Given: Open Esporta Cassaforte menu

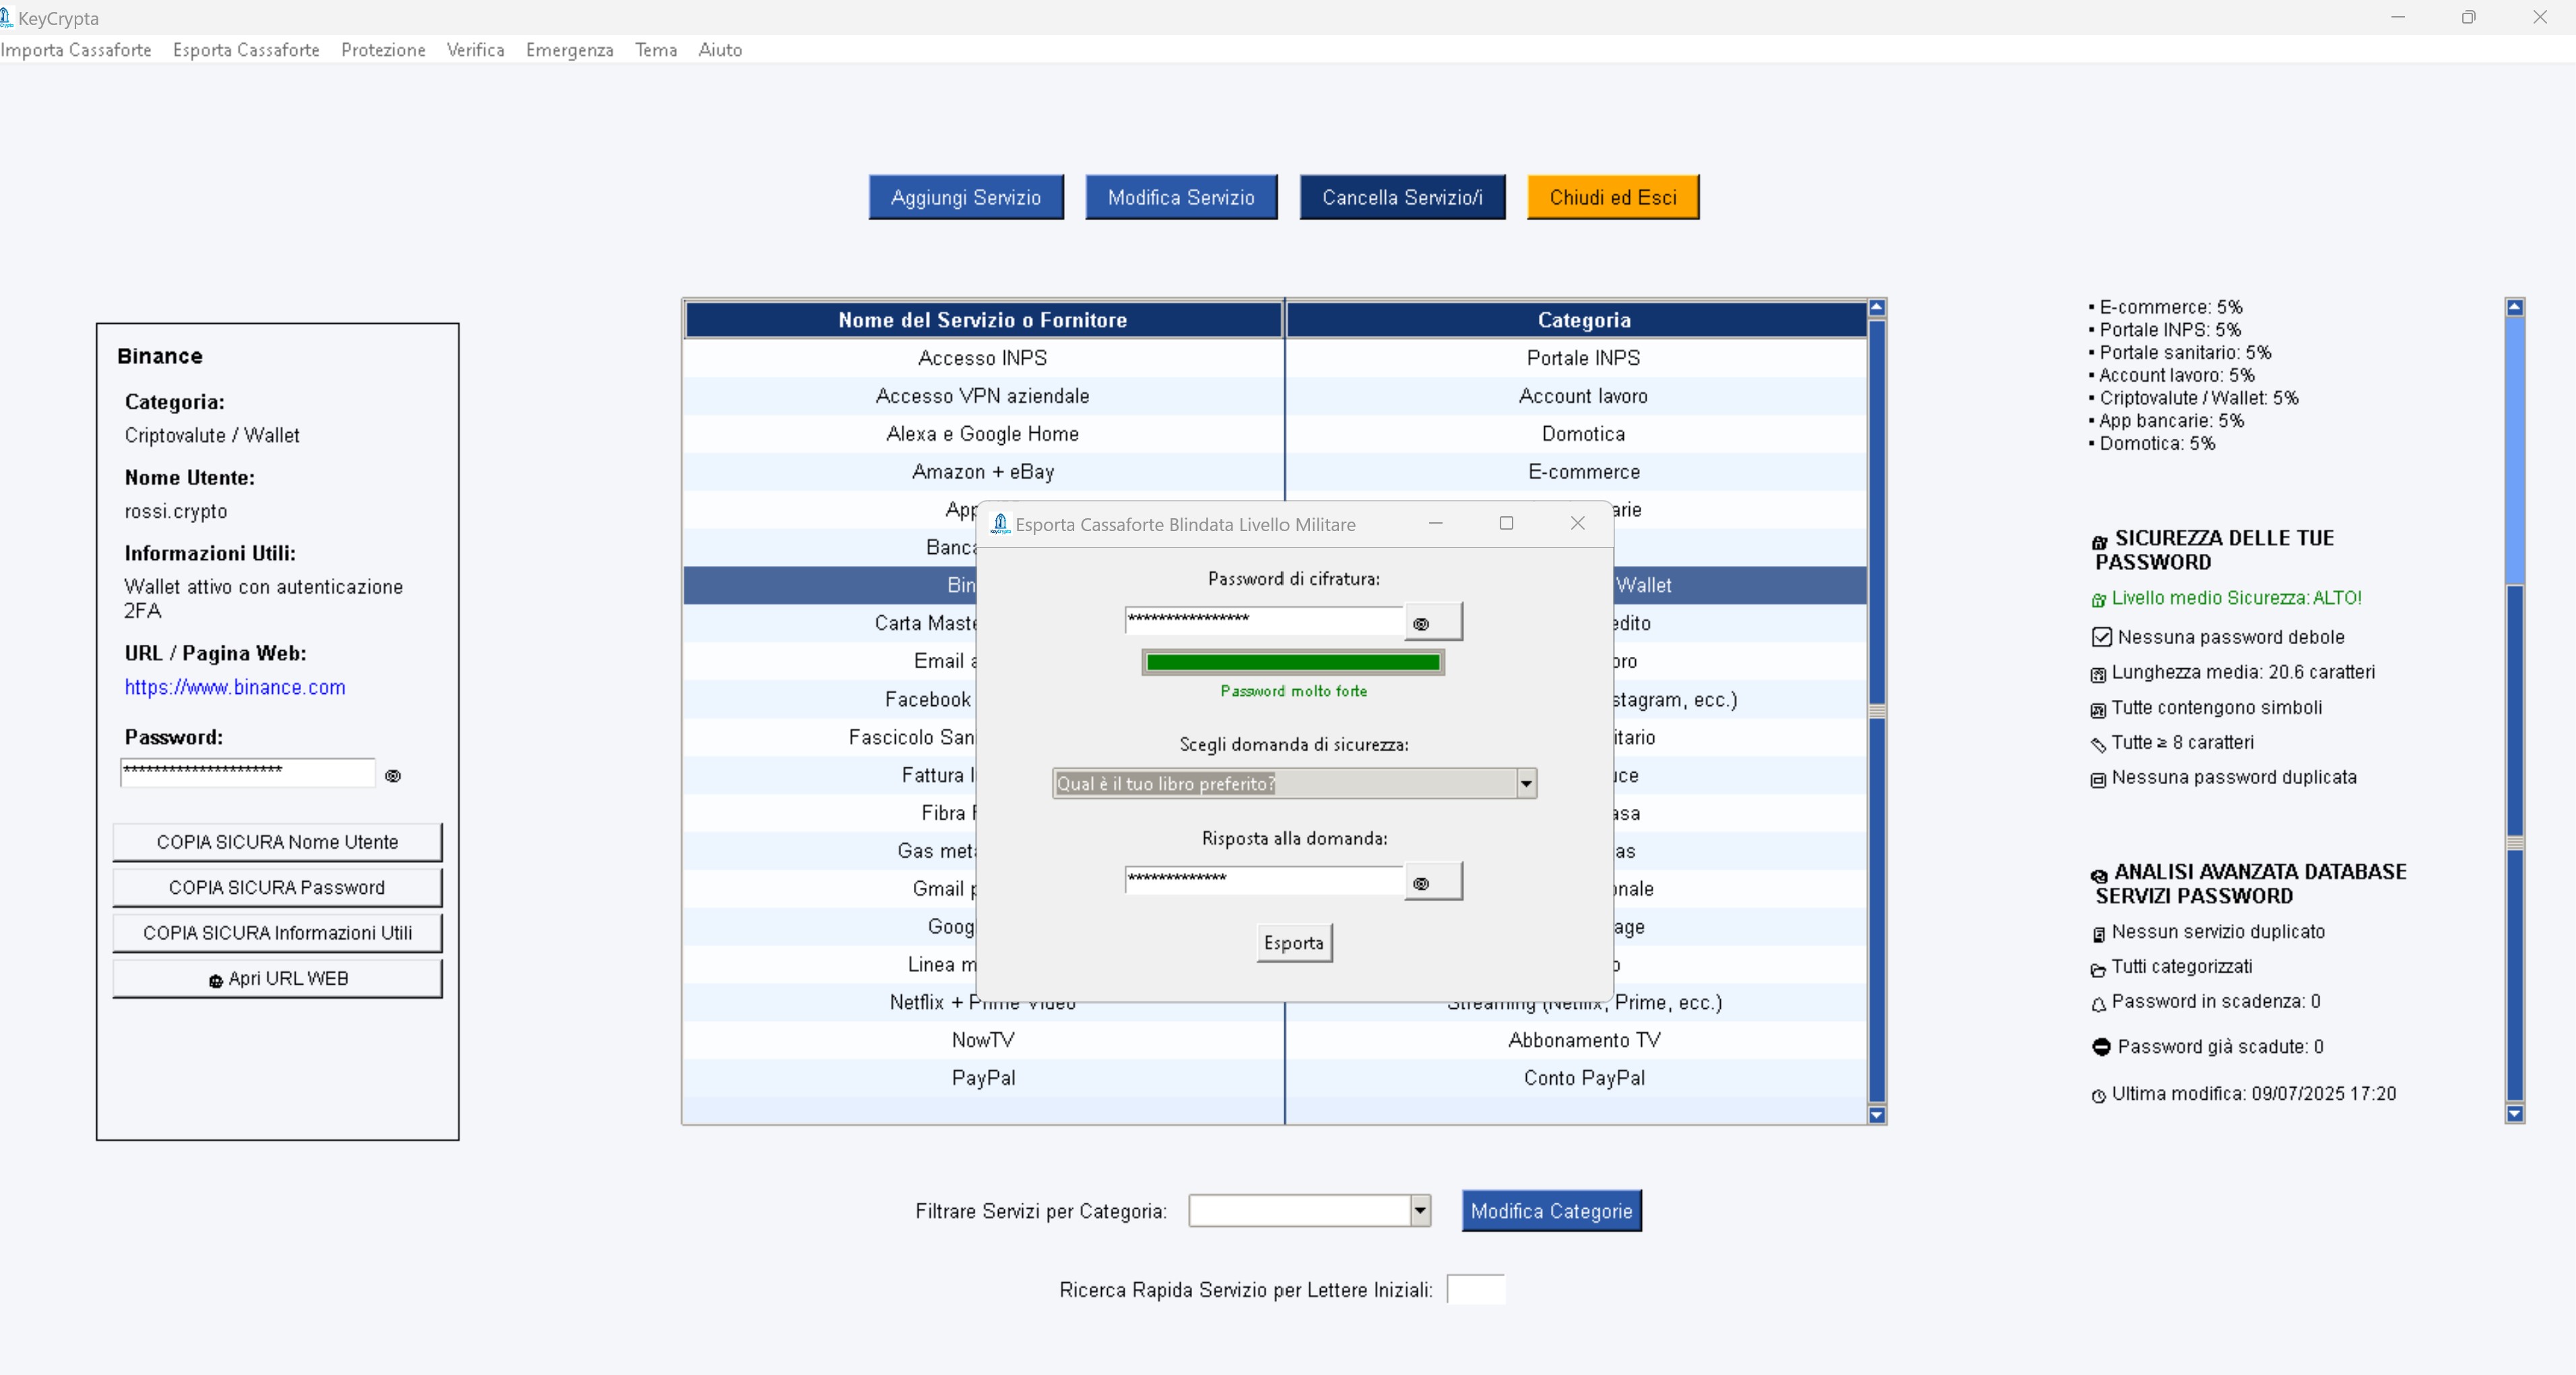Looking at the screenshot, I should point(246,50).
